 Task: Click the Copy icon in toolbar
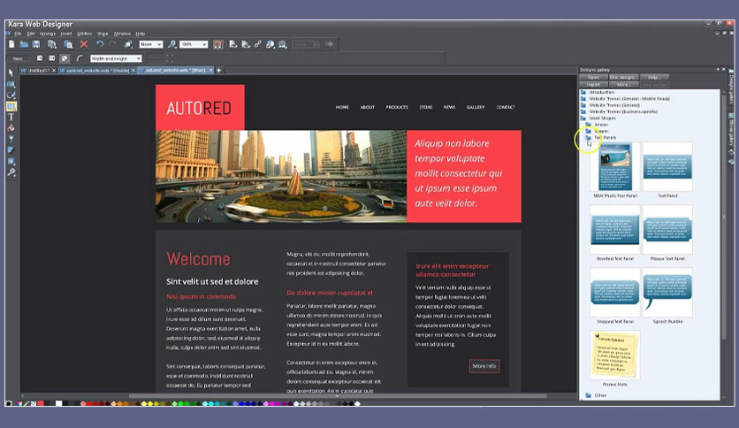pyautogui.click(x=52, y=44)
